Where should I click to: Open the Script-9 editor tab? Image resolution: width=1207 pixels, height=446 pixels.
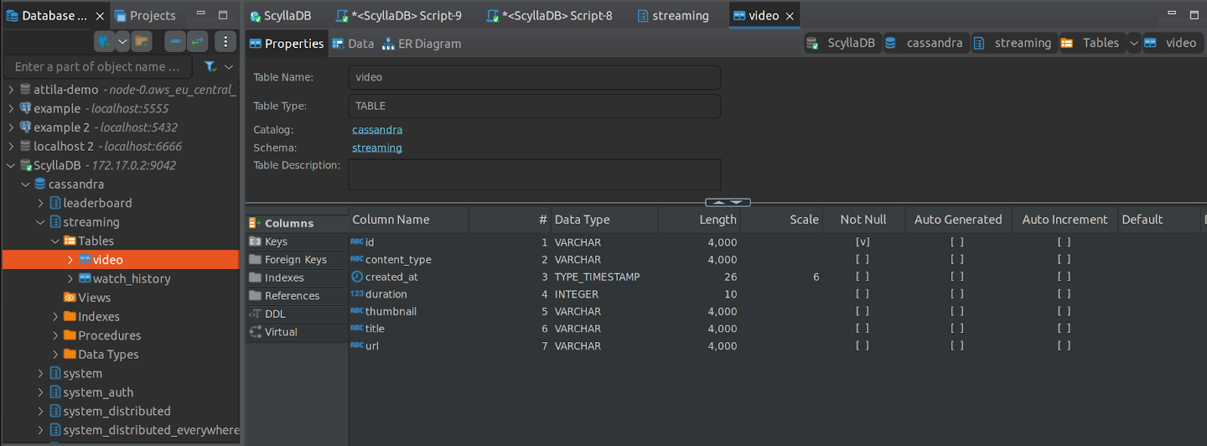[399, 16]
